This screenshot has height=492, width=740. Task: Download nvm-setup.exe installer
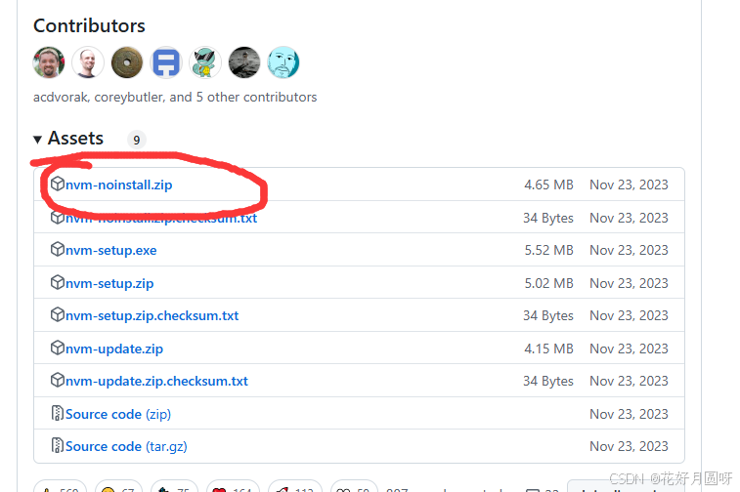point(110,250)
